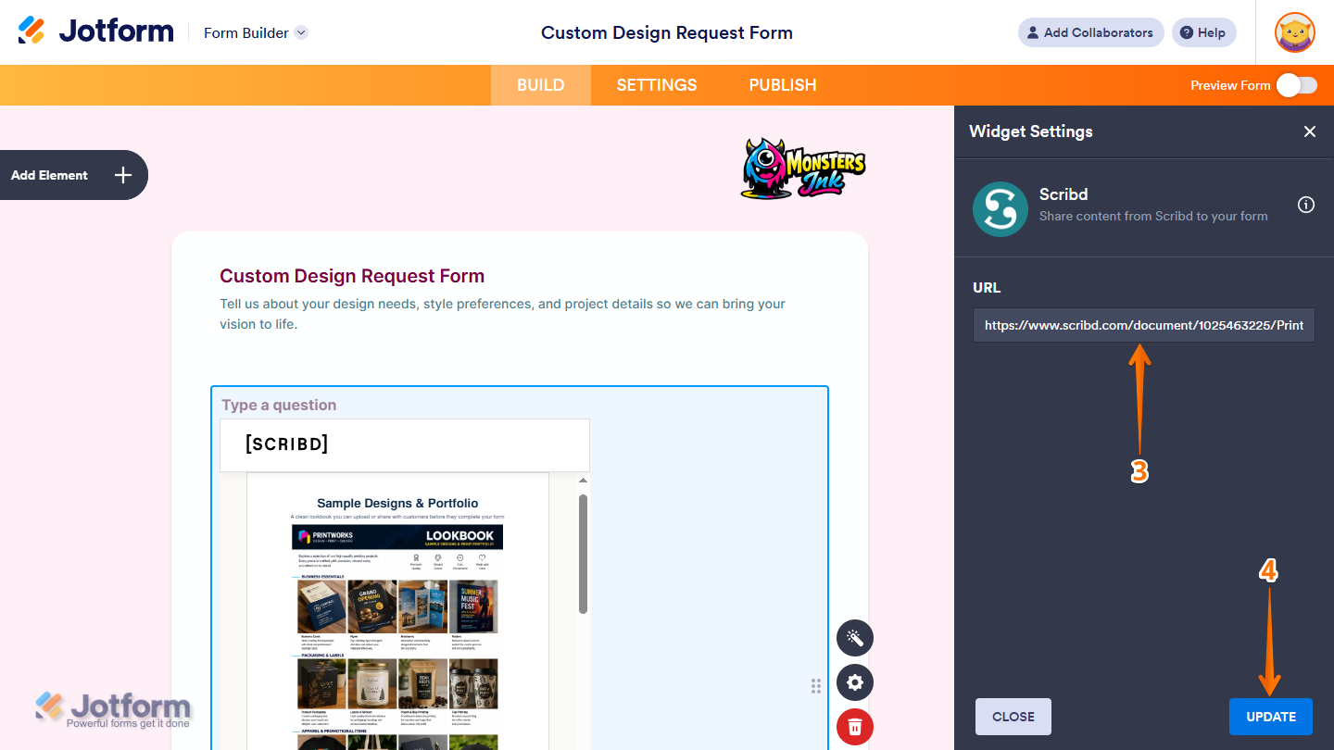Click the Add Collaborators button
The image size is (1334, 750).
pyautogui.click(x=1090, y=32)
